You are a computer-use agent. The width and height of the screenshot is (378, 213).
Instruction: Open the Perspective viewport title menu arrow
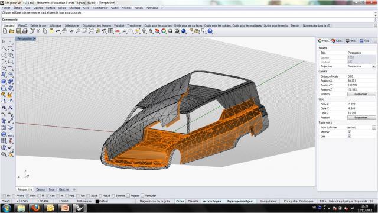coord(34,38)
